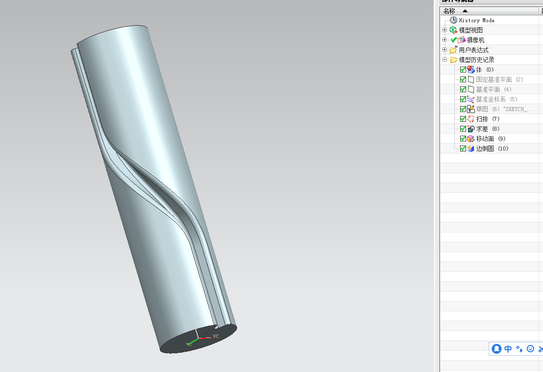543x372 pixels.
Task: Select the 模型视图 label
Action: coord(471,30)
